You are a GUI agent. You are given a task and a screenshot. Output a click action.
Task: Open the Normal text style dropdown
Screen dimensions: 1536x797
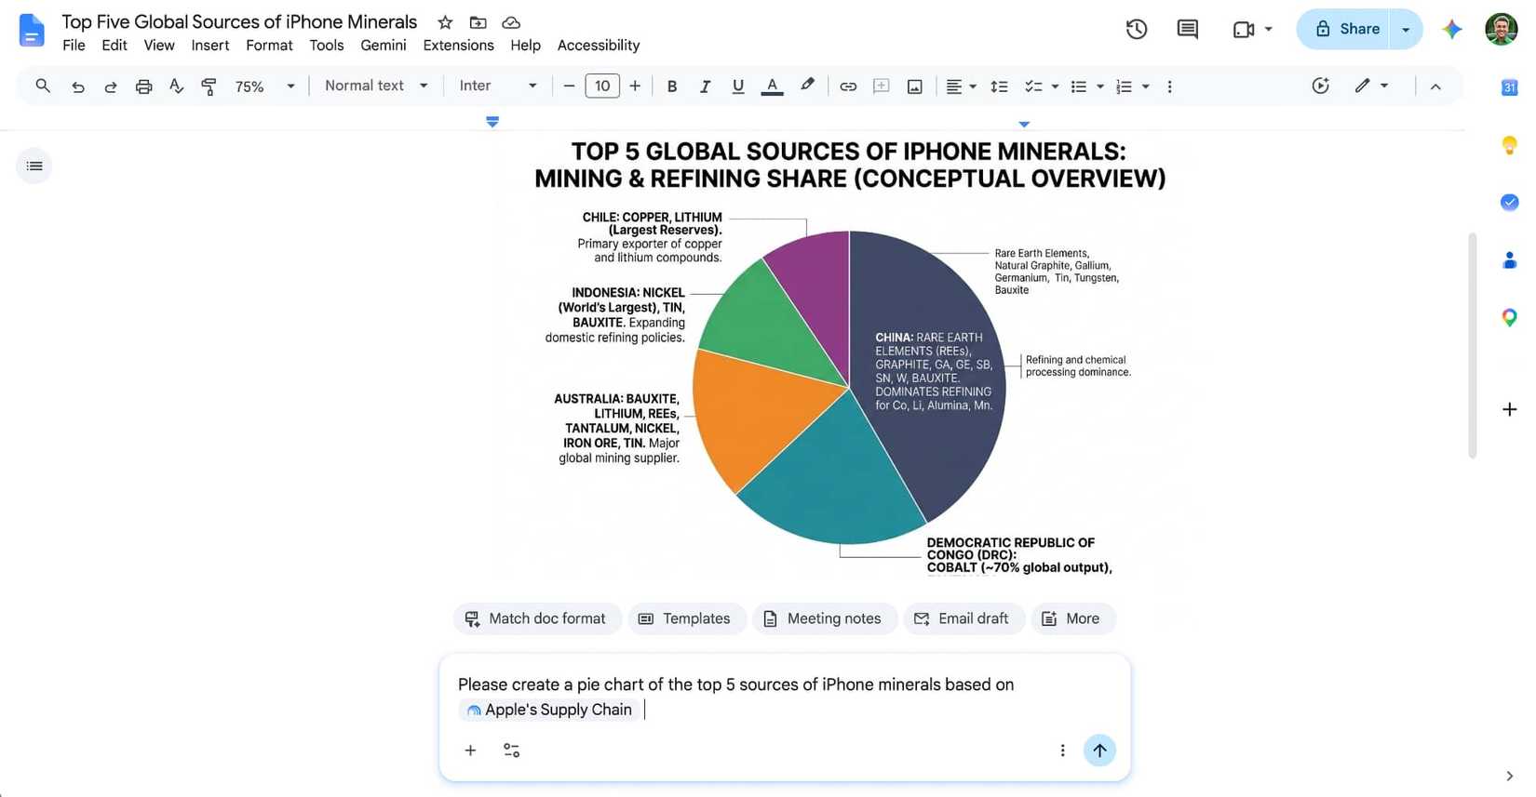(376, 86)
